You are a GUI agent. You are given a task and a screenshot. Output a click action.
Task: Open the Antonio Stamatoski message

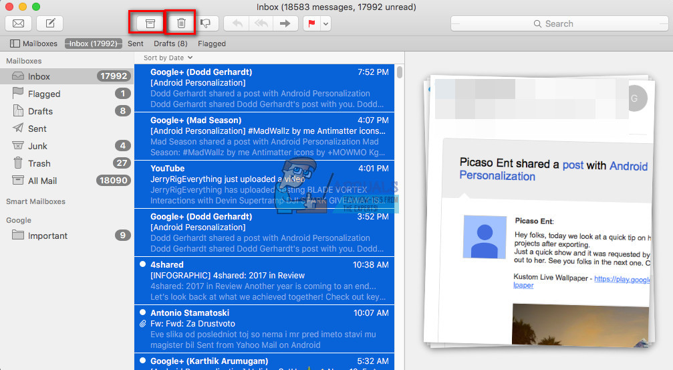coord(265,329)
